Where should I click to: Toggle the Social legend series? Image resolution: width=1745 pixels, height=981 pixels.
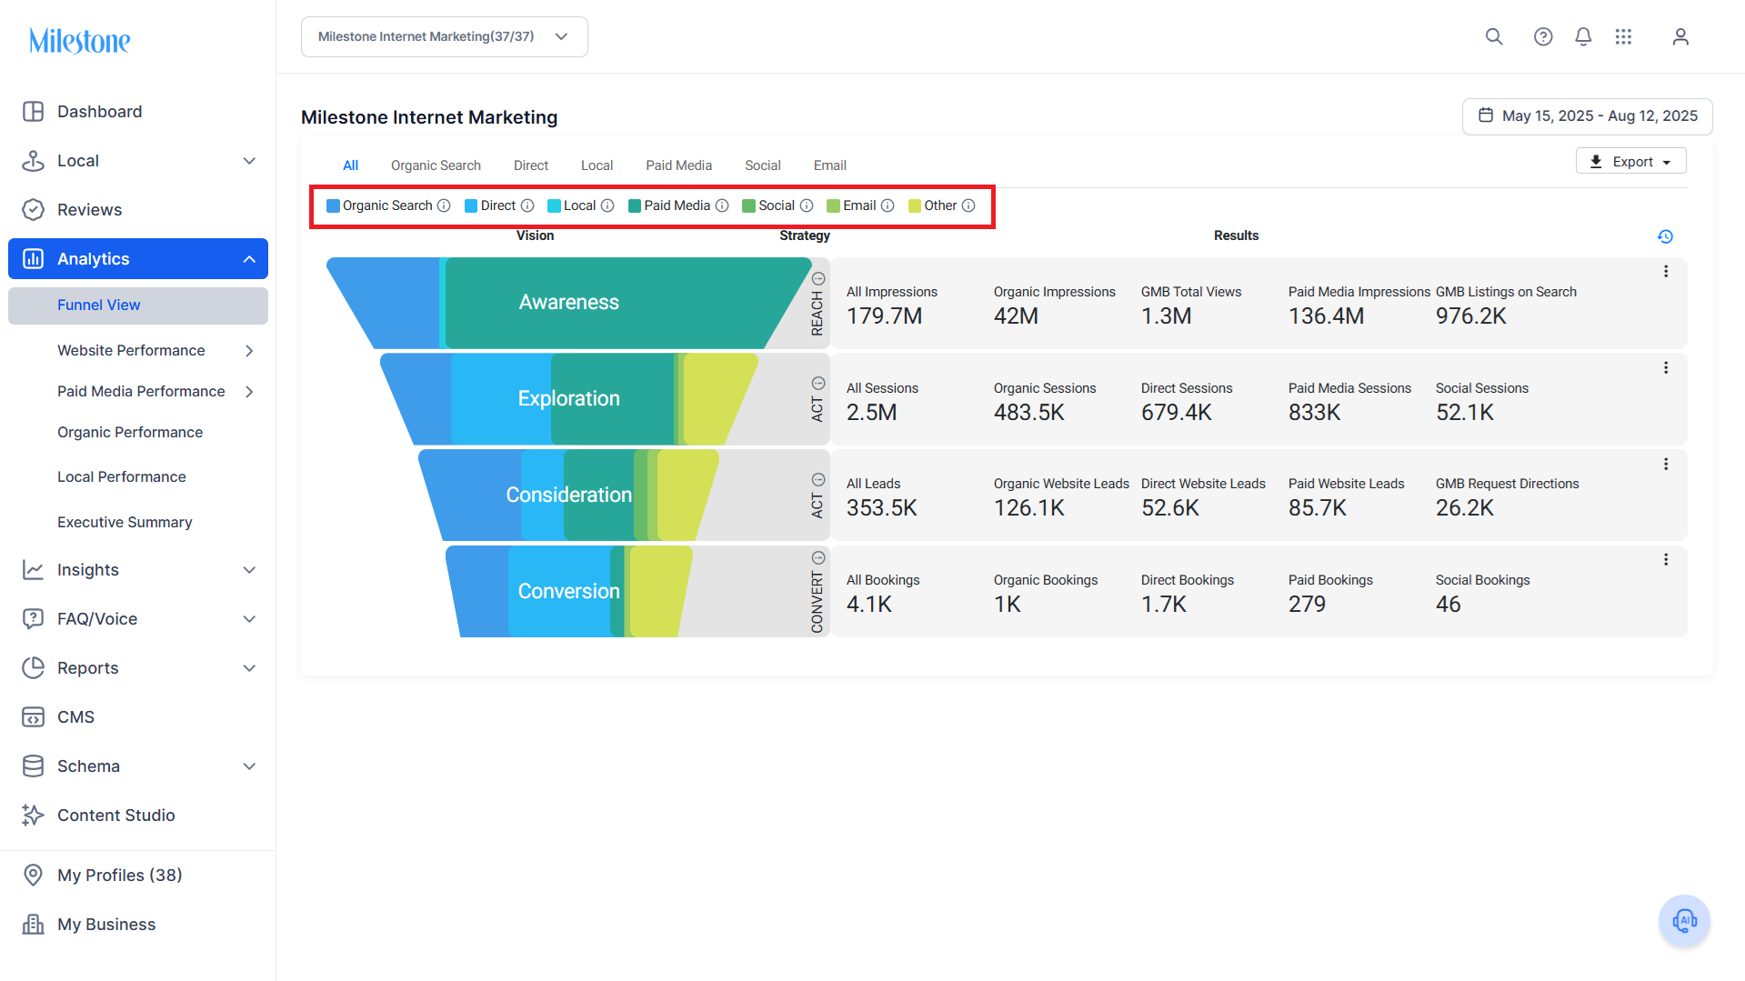[768, 205]
